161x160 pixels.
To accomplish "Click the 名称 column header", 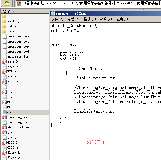I will tap(25, 11).
